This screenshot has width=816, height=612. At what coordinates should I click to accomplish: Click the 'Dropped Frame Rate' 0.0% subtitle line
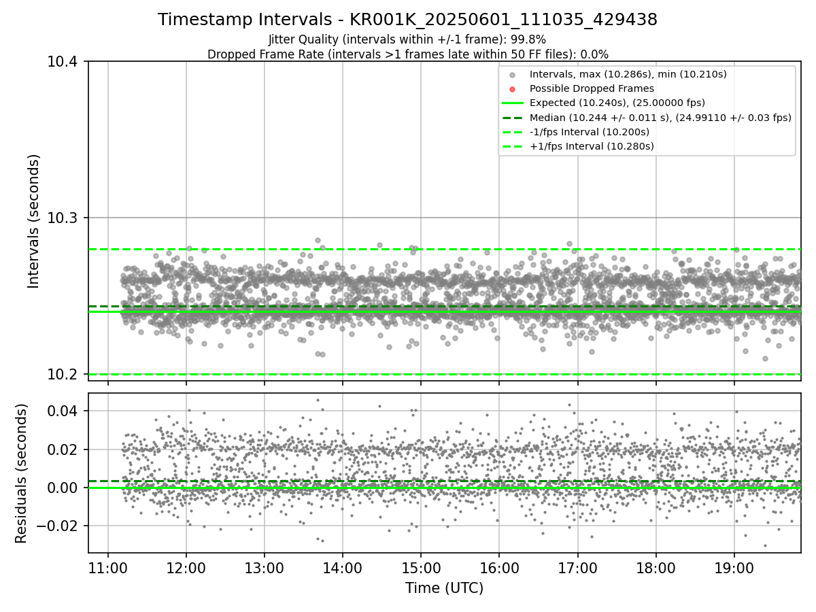[x=407, y=54]
